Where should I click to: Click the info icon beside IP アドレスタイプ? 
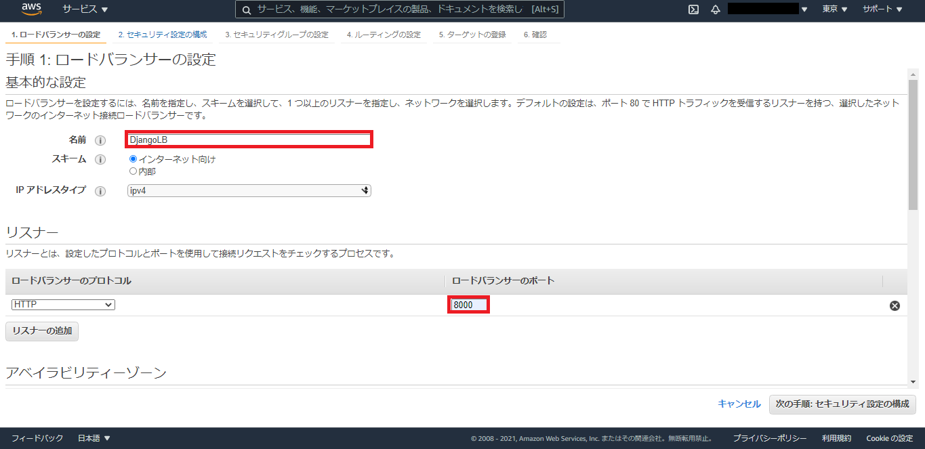(x=100, y=191)
